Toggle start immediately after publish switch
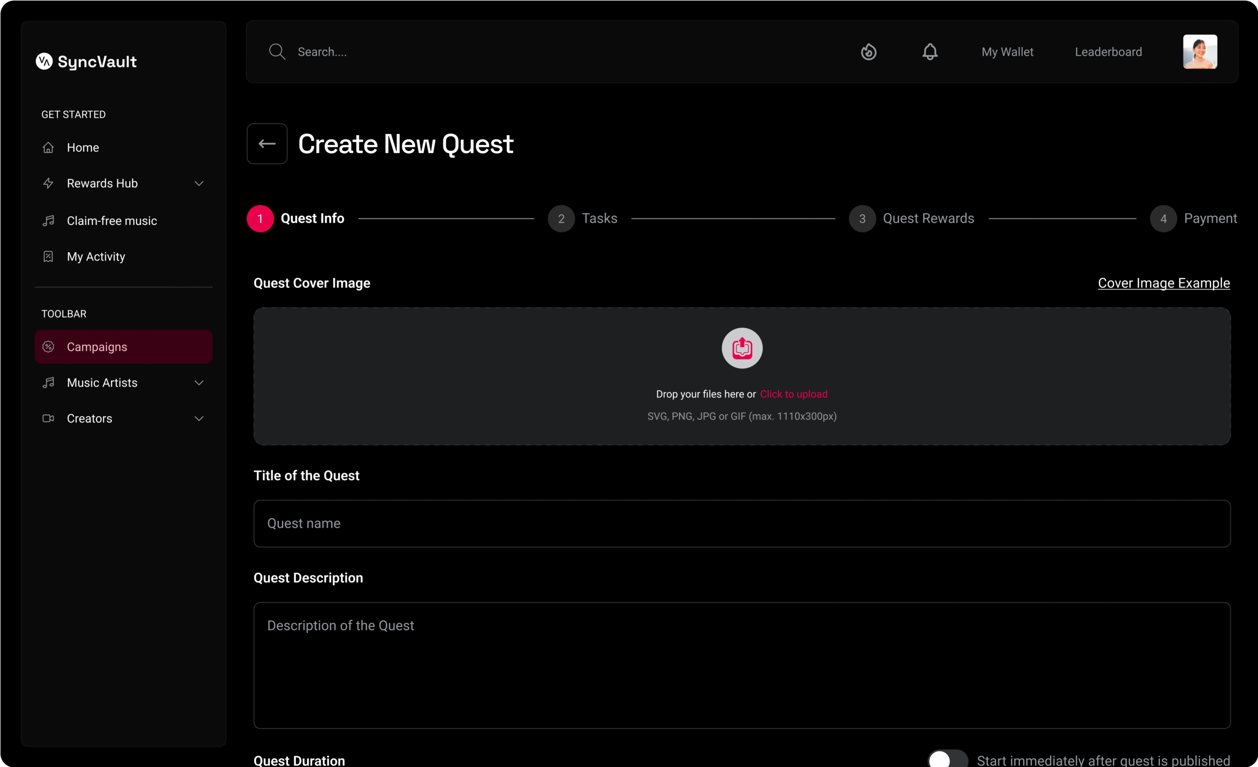 tap(947, 759)
